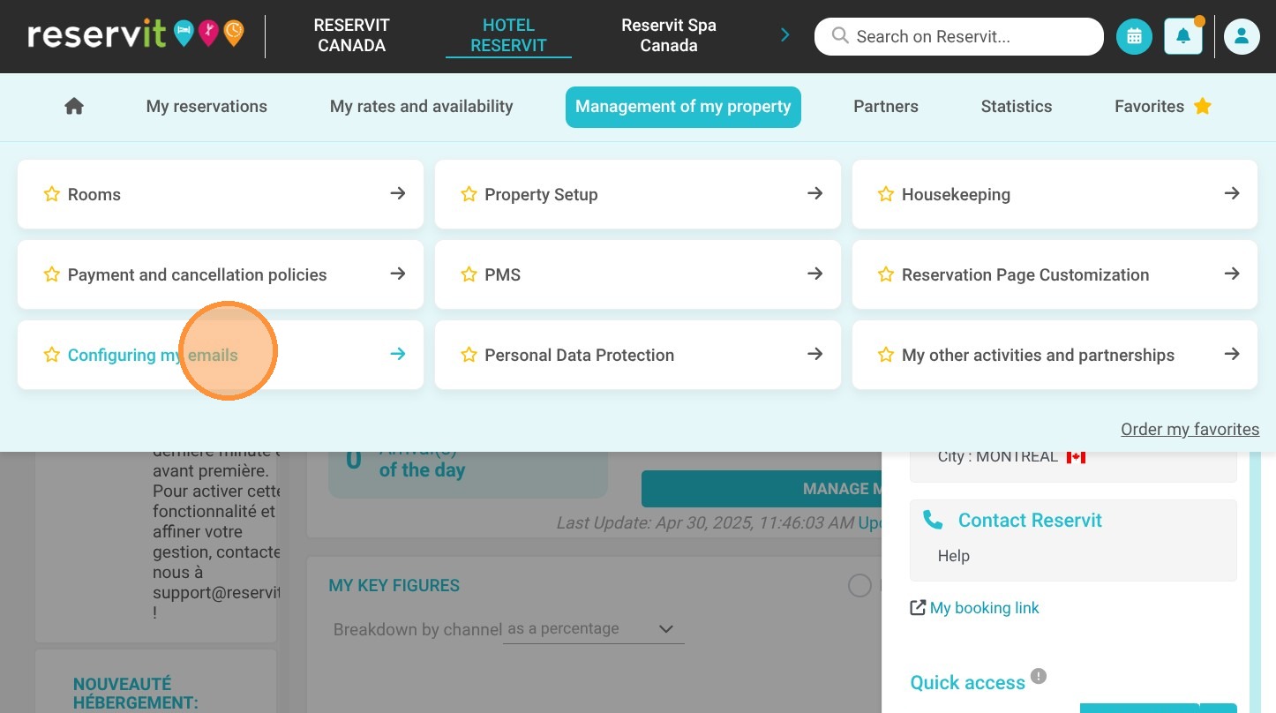Select the radio button in My Key Figures

point(859,585)
